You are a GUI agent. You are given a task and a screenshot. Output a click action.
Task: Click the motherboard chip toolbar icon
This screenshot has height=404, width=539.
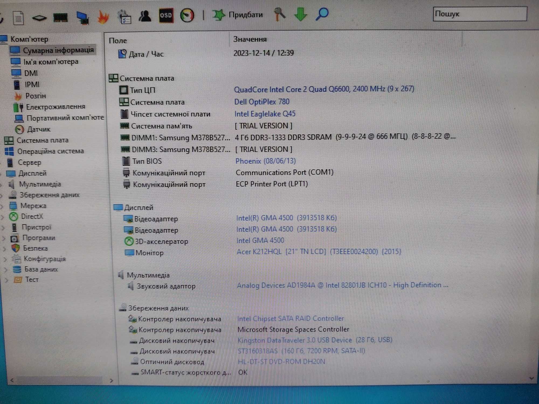39,18
